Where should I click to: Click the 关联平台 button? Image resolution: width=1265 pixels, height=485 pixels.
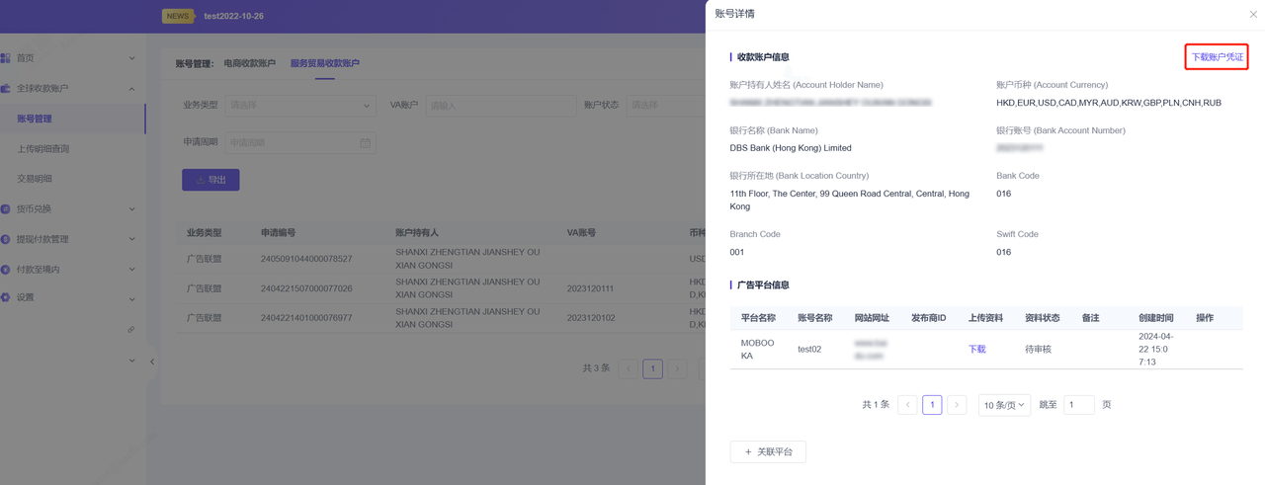click(768, 452)
